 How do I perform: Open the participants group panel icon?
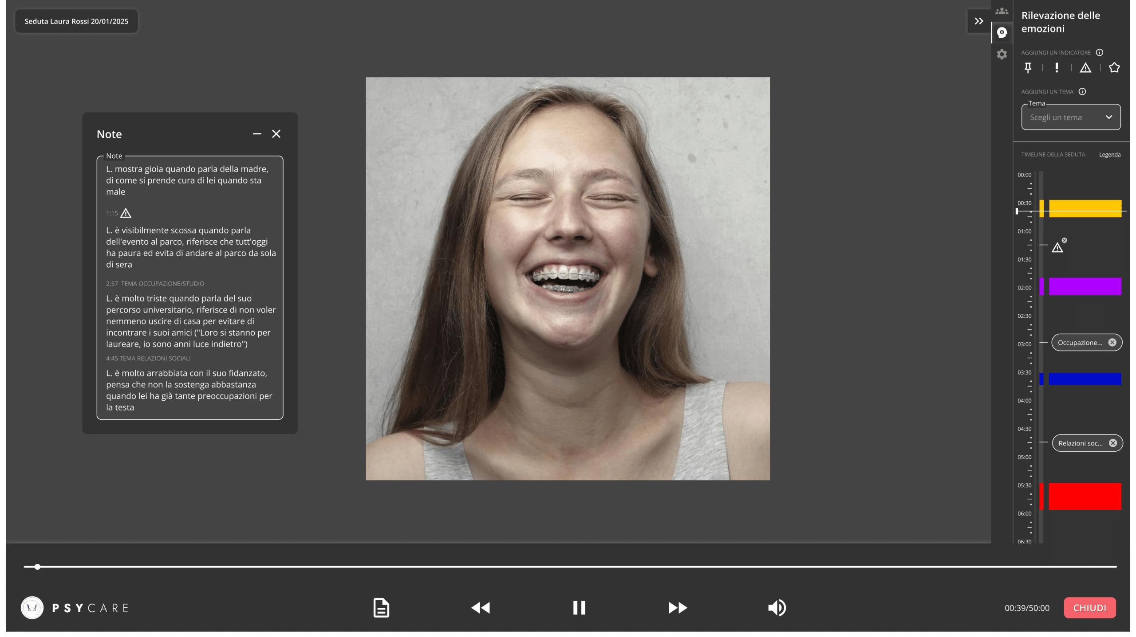click(x=1002, y=11)
